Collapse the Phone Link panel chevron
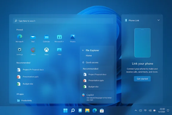The height and width of the screenshot is (115, 172). tap(159, 20)
